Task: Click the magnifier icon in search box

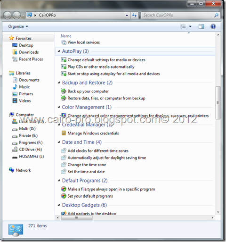Action: pos(216,15)
